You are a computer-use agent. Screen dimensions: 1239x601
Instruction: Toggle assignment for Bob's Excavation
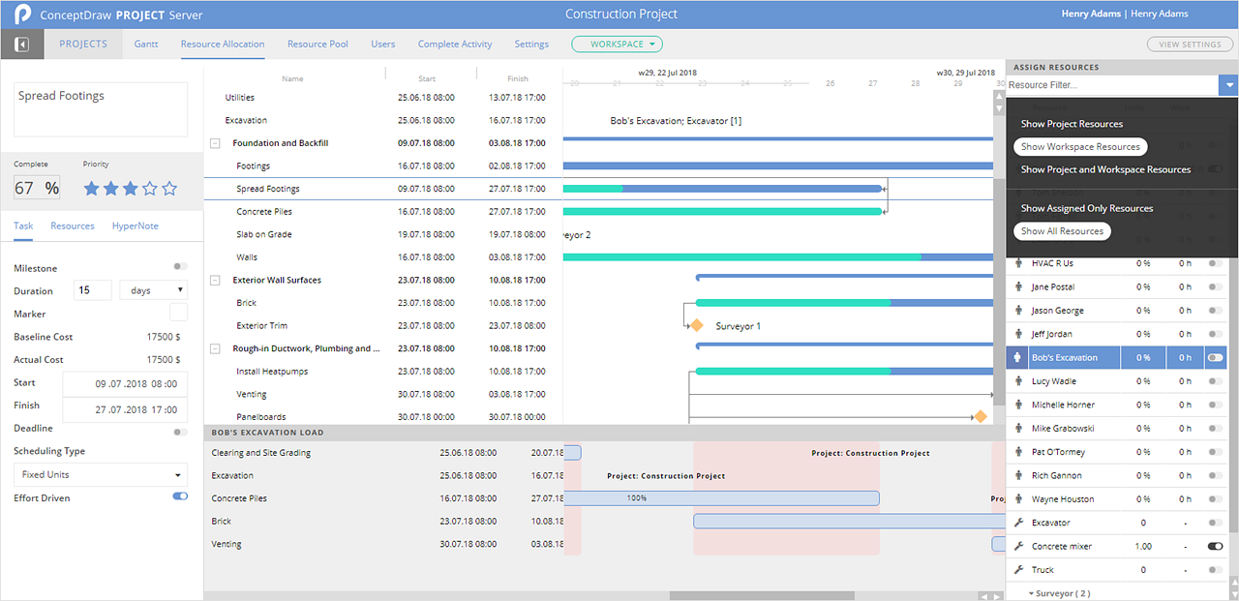click(x=1215, y=358)
